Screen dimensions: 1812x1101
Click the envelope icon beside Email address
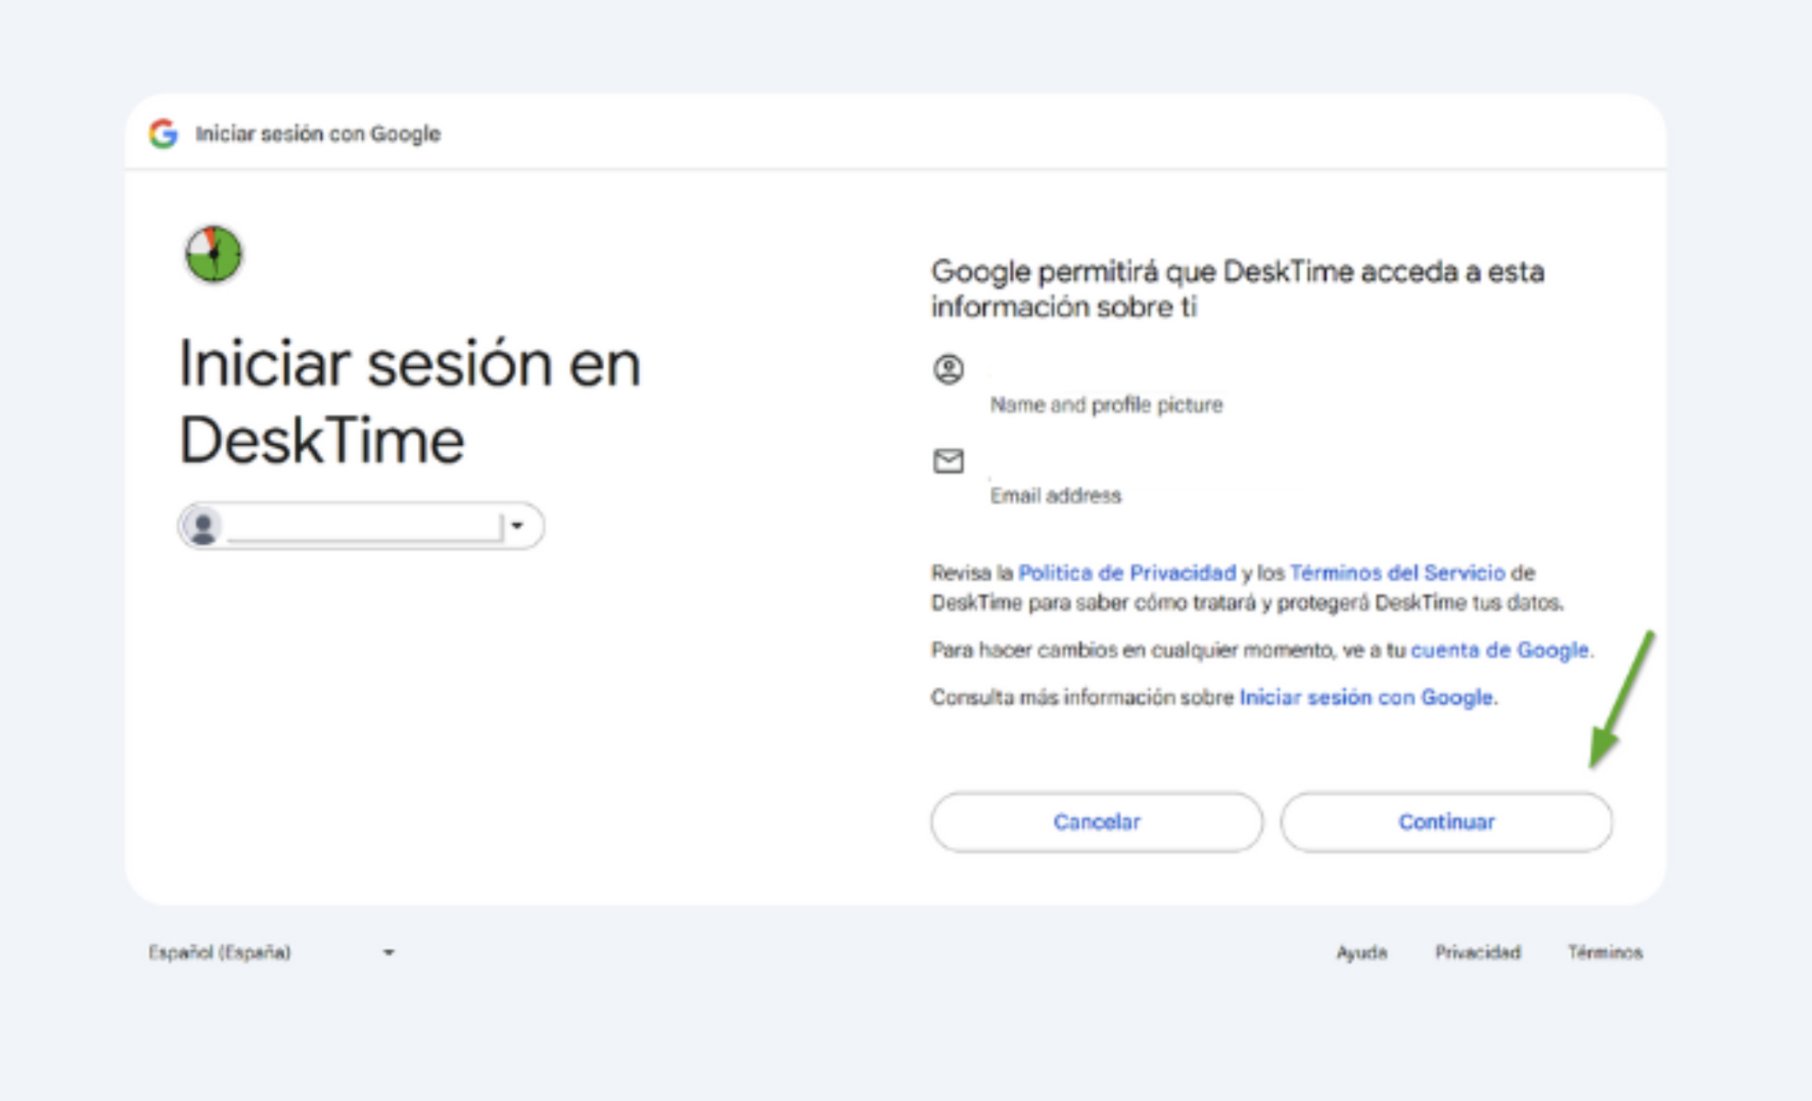click(x=948, y=461)
